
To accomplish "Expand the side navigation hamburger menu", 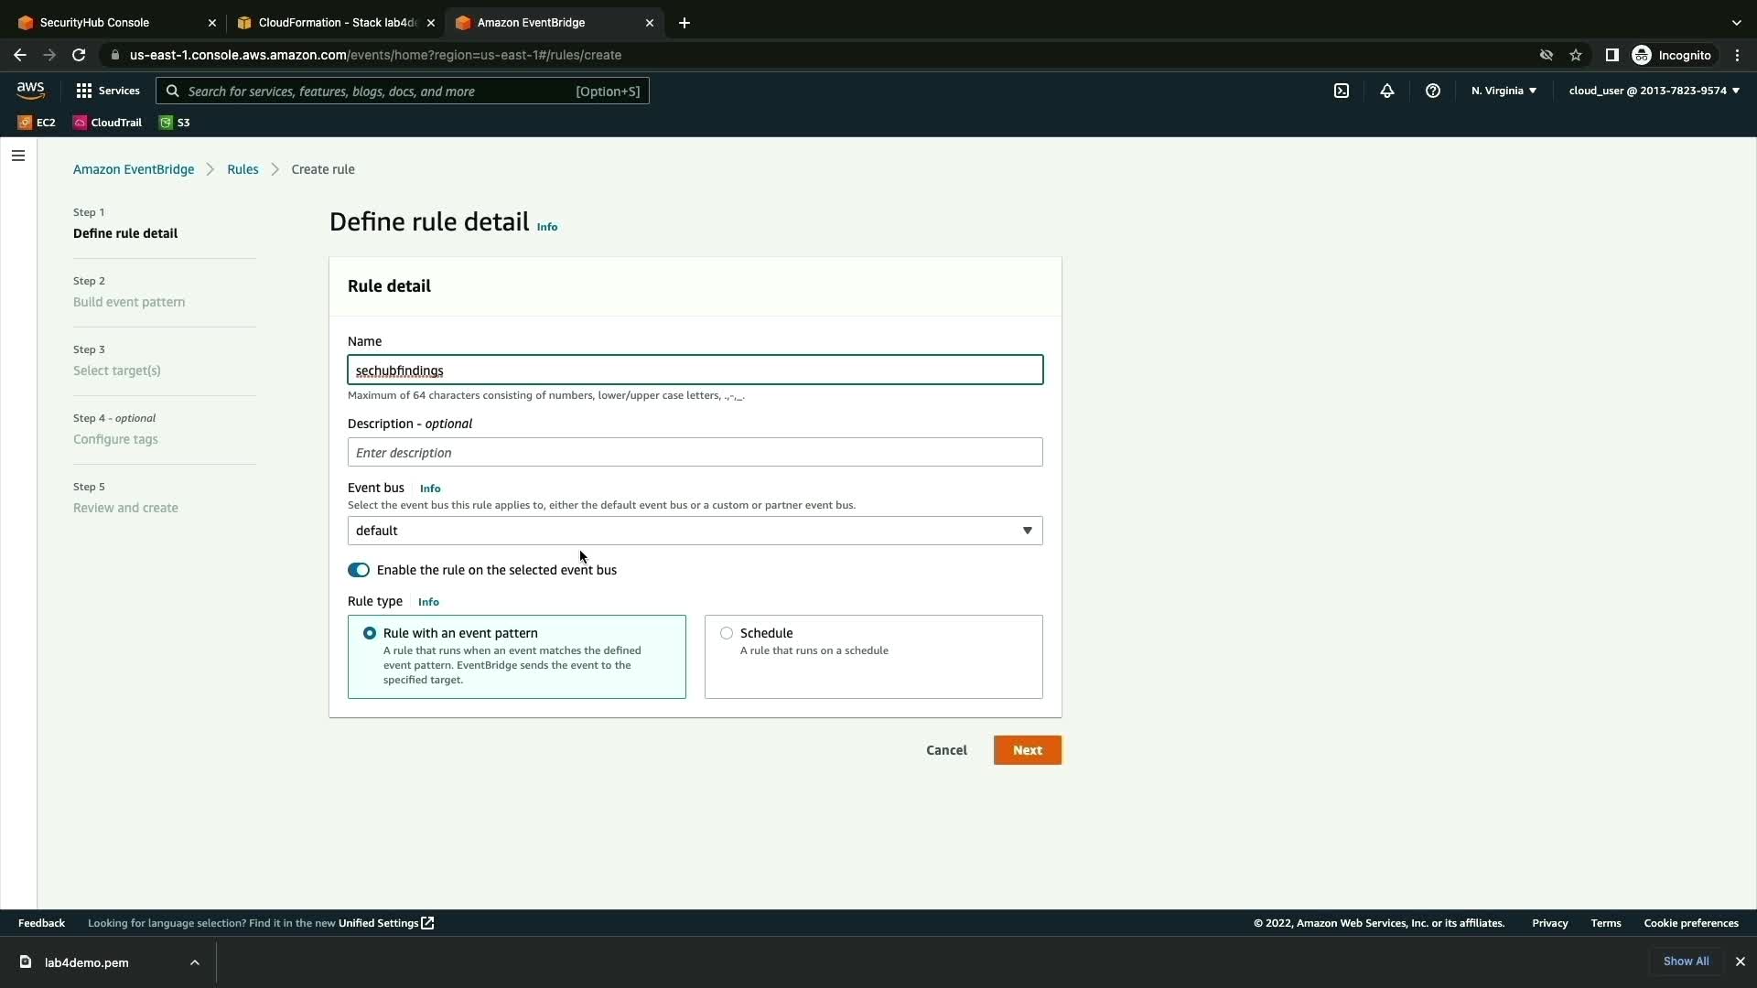I will [18, 156].
